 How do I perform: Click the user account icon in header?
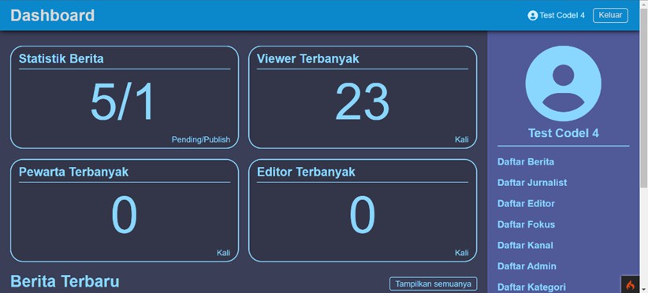tap(532, 15)
